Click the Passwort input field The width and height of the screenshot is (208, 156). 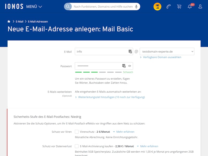pos(104,66)
